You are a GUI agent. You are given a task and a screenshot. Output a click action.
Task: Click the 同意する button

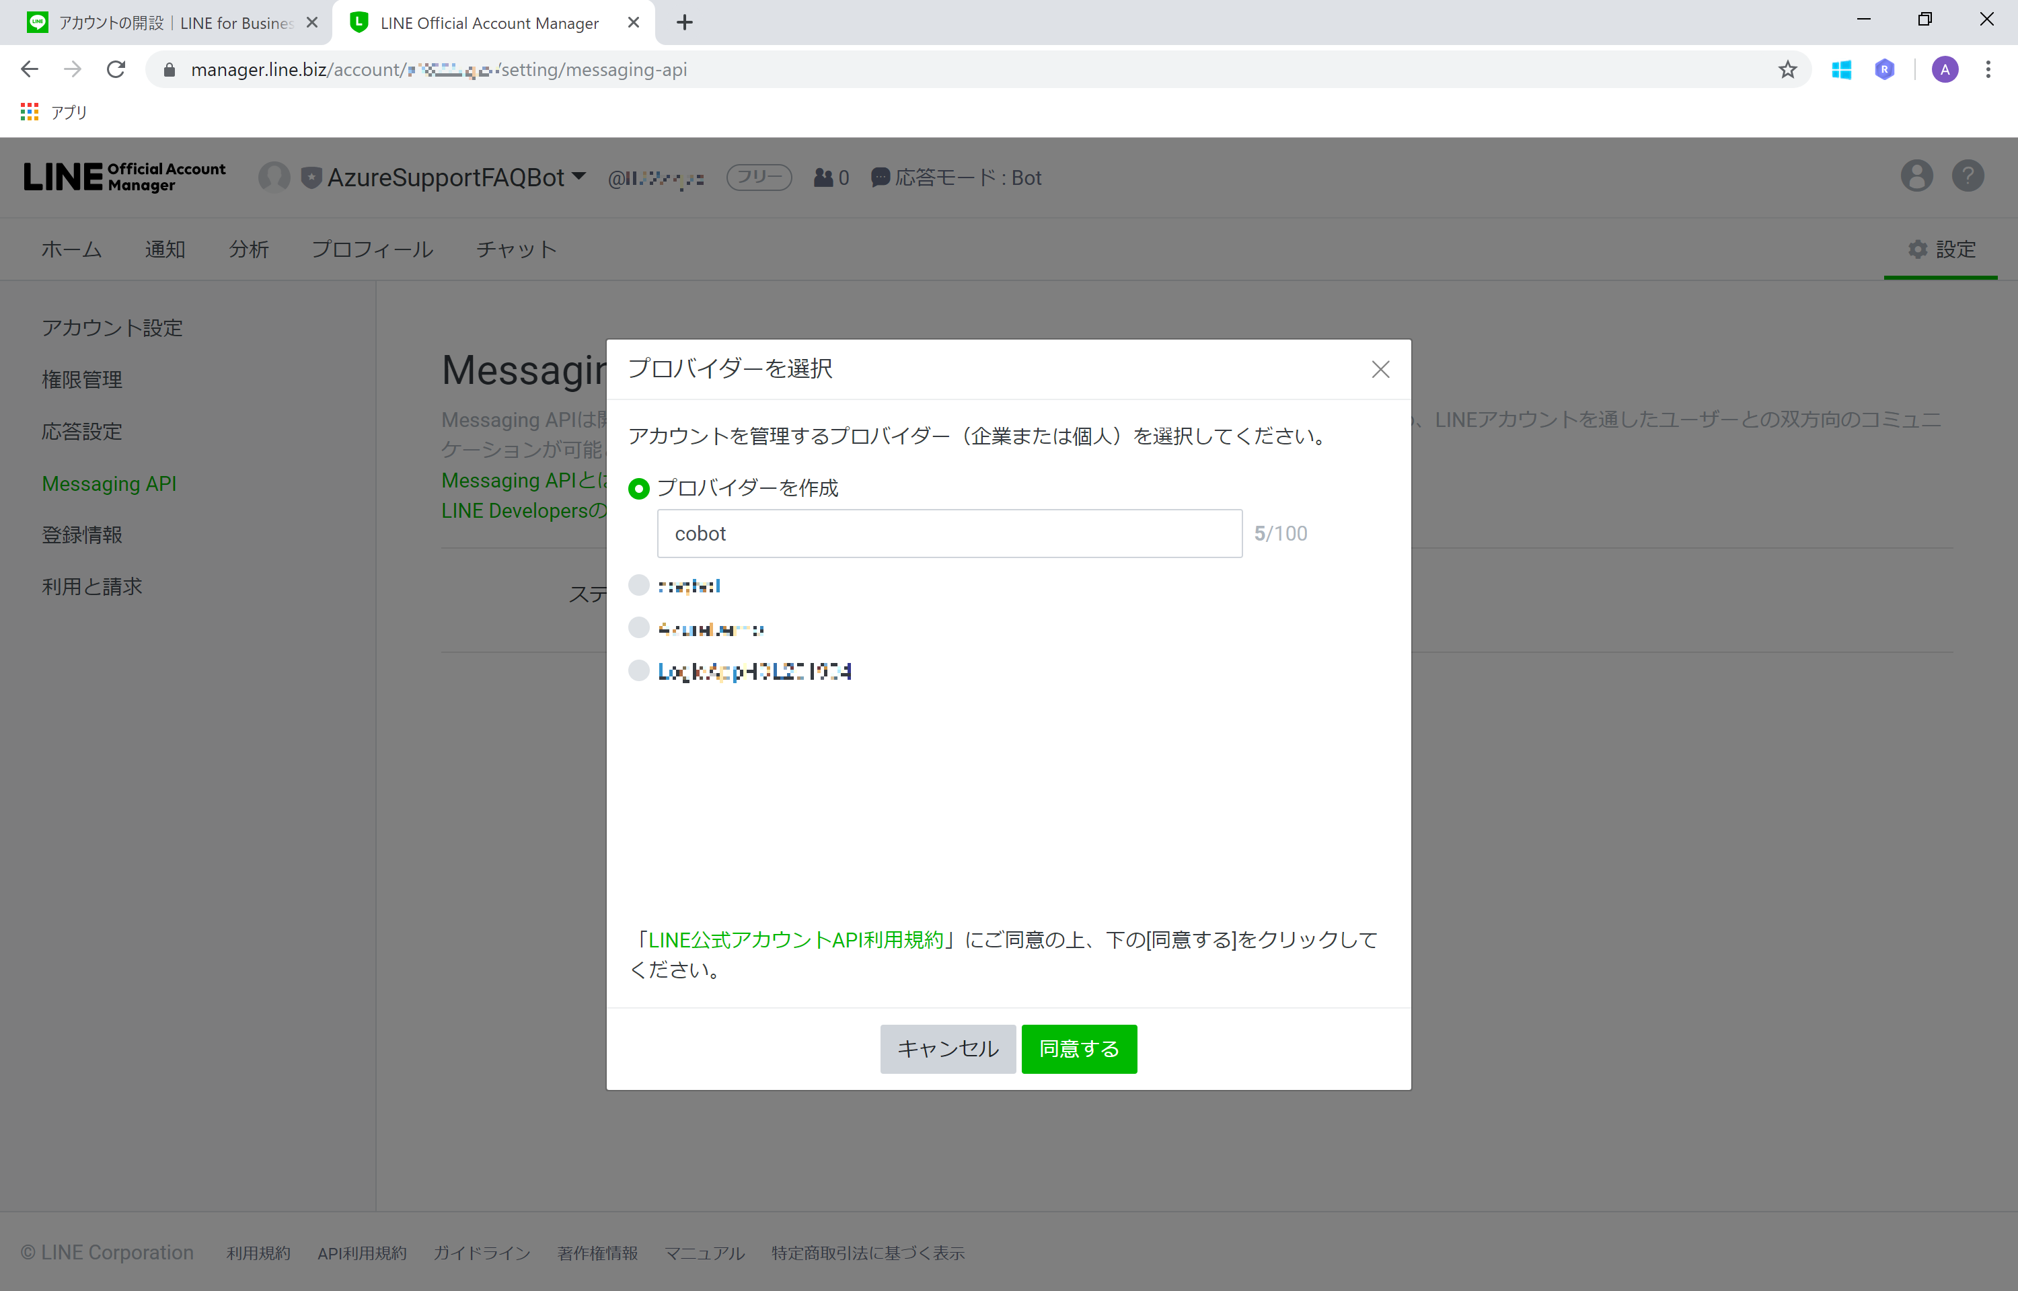point(1078,1049)
